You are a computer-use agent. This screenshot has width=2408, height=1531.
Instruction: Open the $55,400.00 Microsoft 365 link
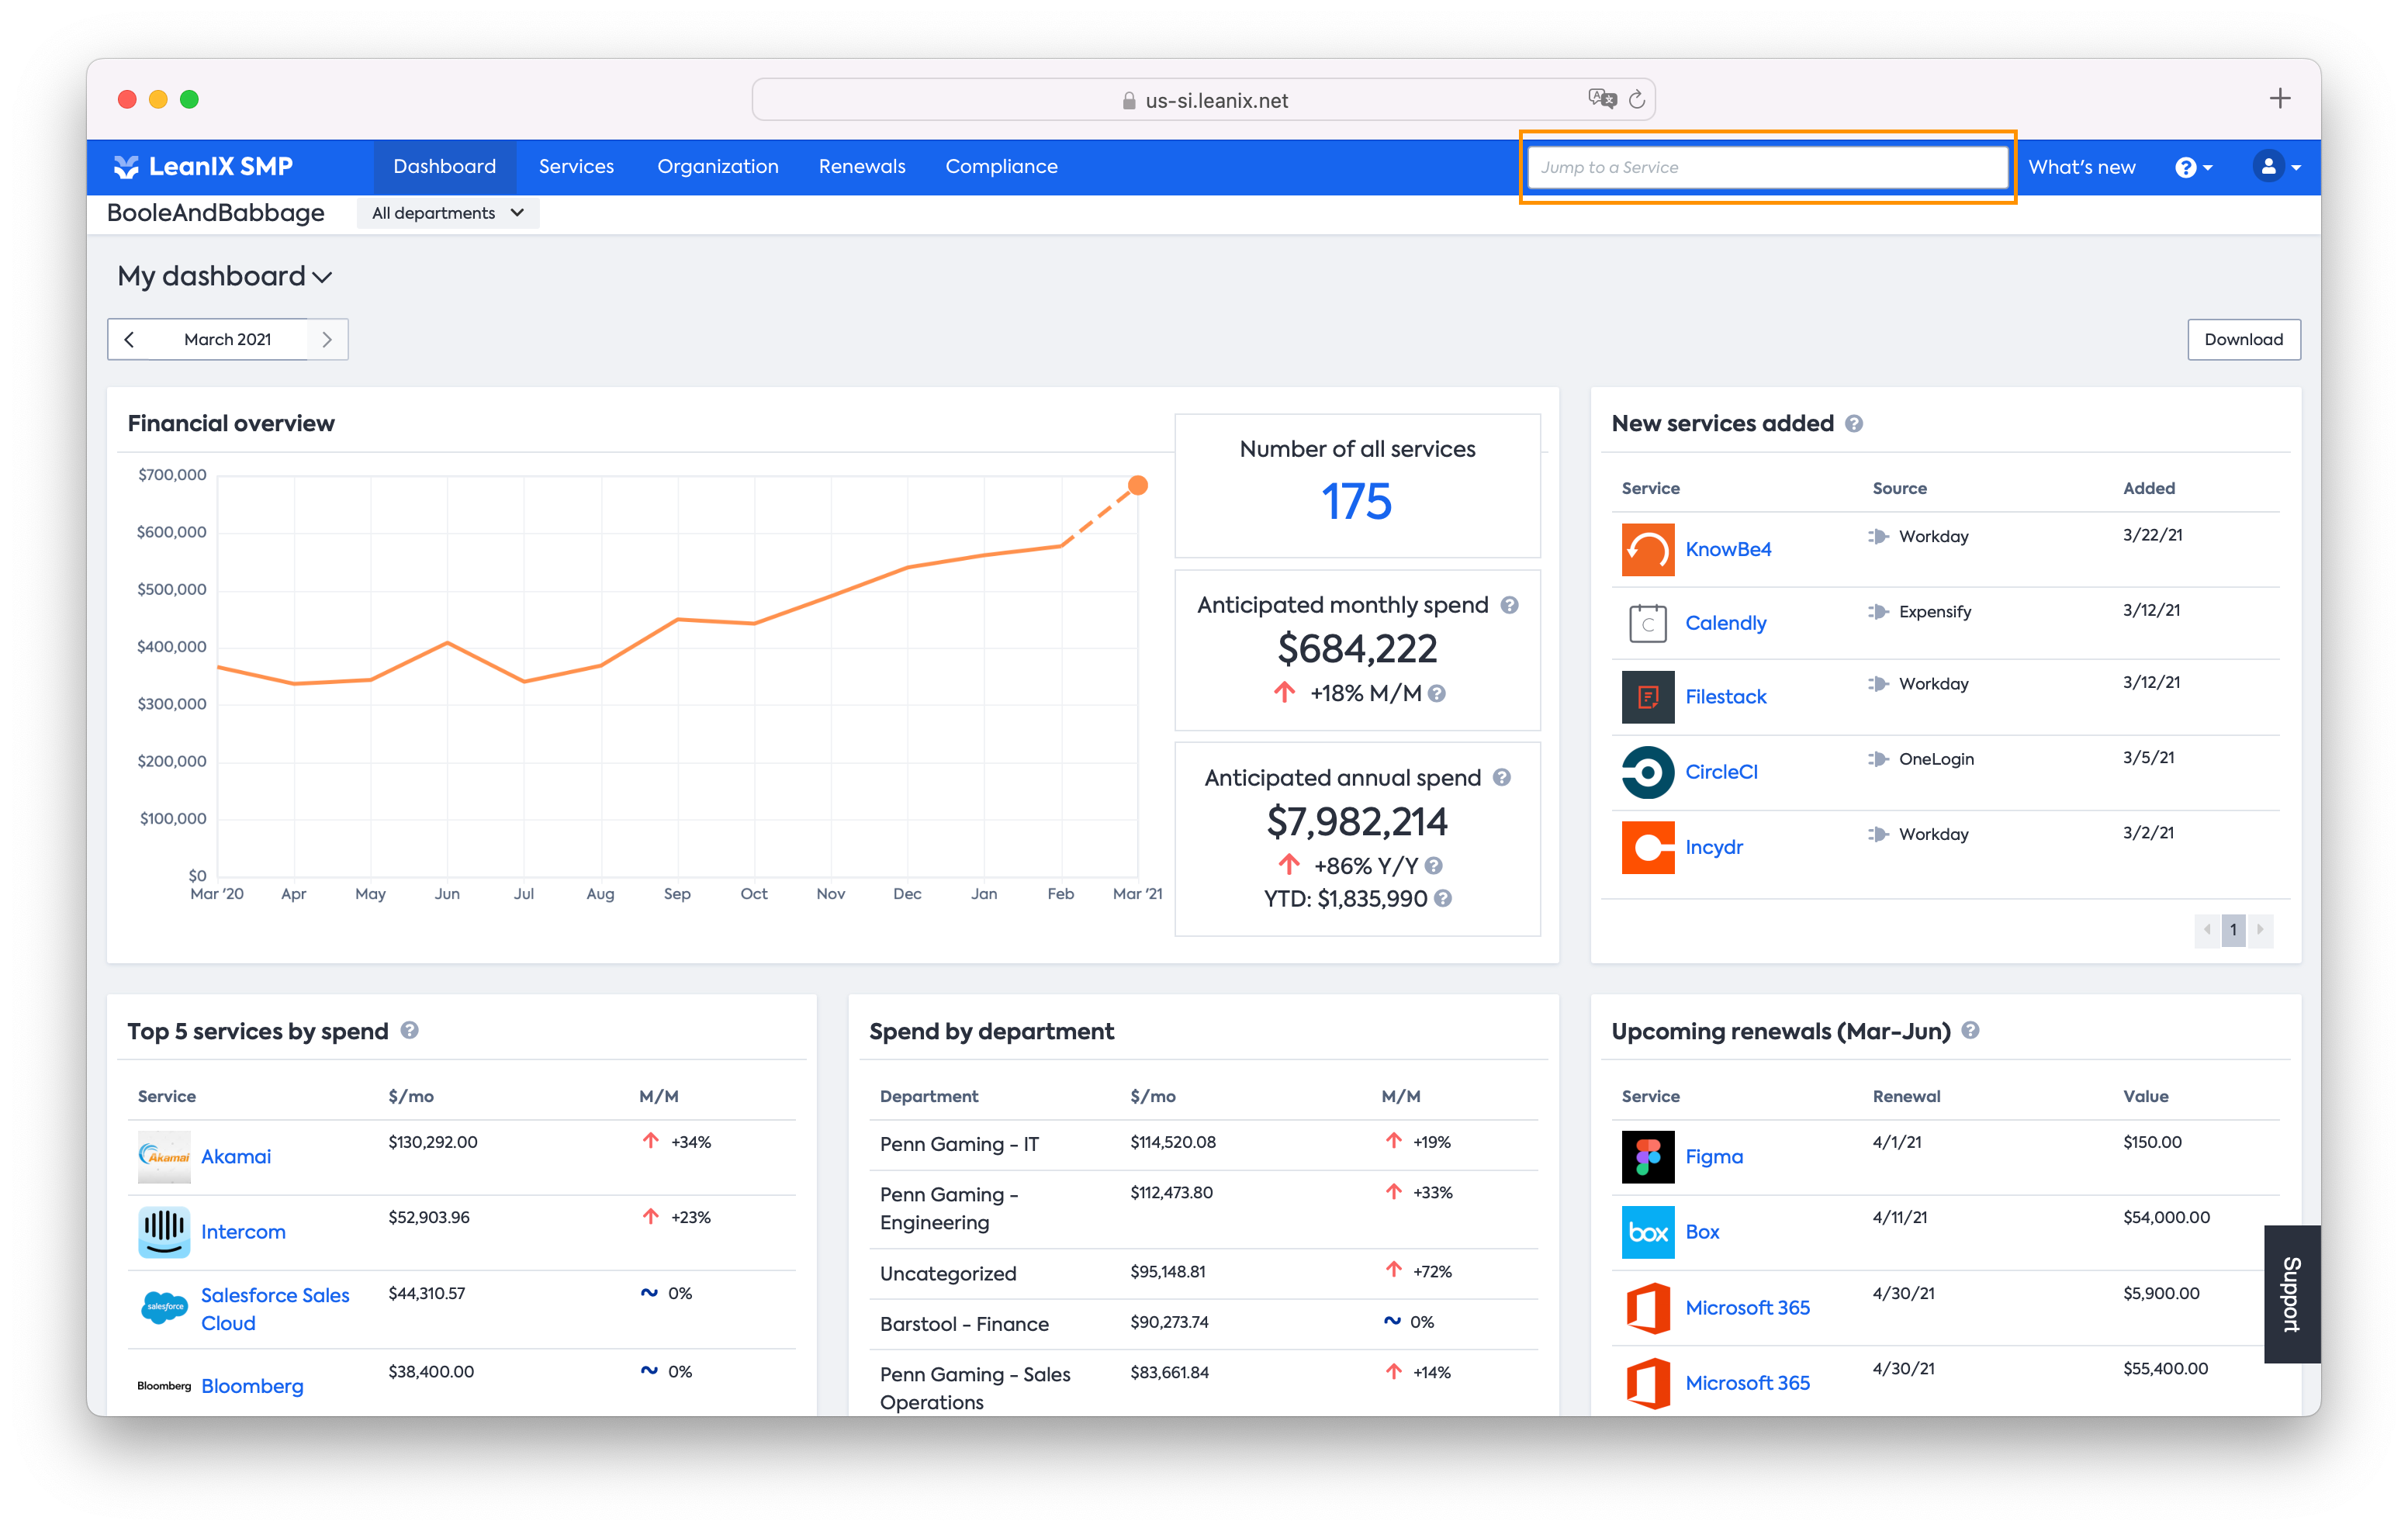coord(1747,1383)
